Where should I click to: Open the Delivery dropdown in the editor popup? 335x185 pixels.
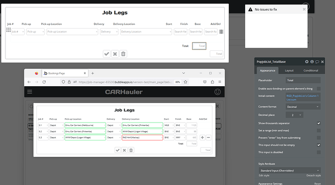(x=109, y=31)
